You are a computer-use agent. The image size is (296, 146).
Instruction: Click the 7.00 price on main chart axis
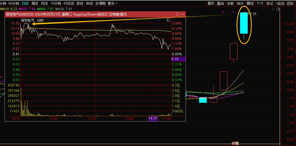[290, 123]
